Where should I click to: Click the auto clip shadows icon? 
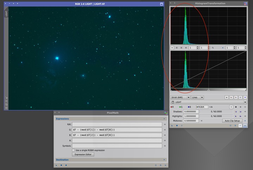(236, 111)
